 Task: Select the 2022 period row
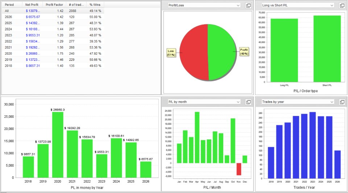pyautogui.click(x=53, y=42)
